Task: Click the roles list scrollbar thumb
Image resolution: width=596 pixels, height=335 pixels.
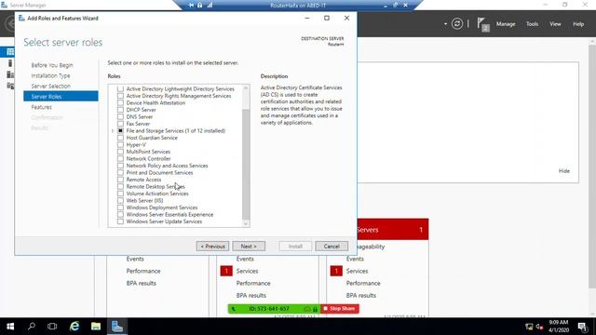Action: (x=246, y=164)
